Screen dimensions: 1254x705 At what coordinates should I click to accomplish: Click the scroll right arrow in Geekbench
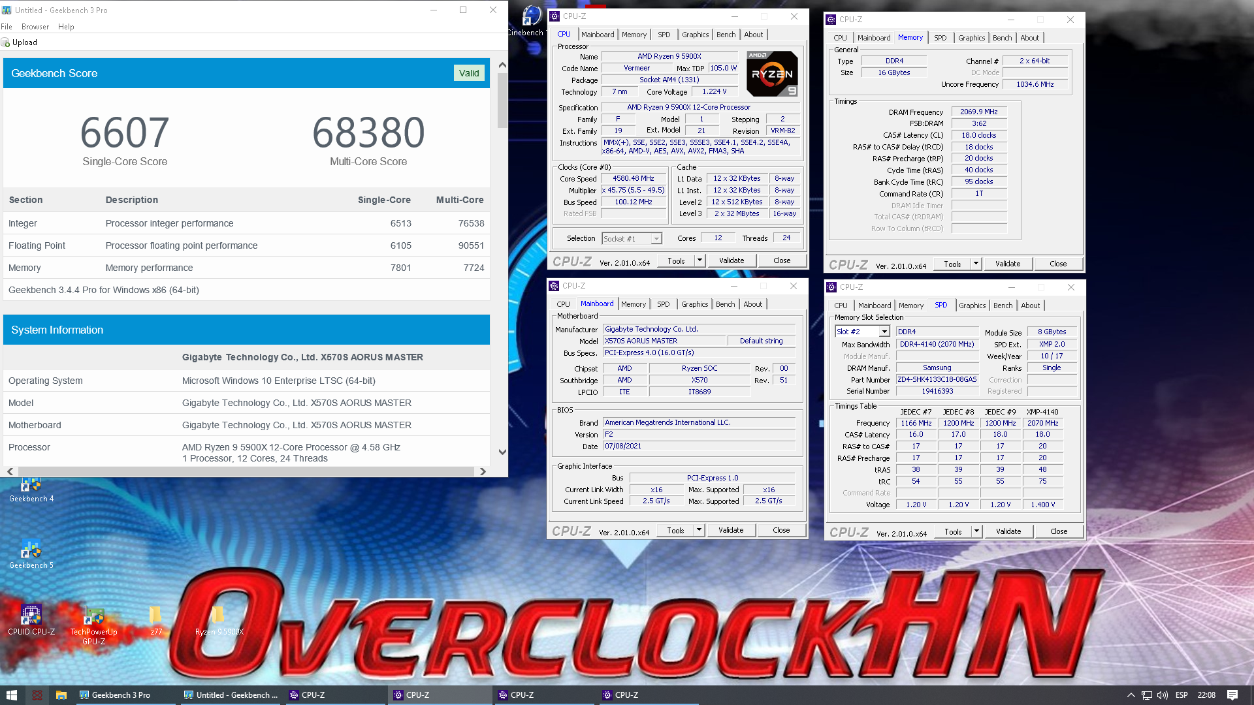click(483, 471)
